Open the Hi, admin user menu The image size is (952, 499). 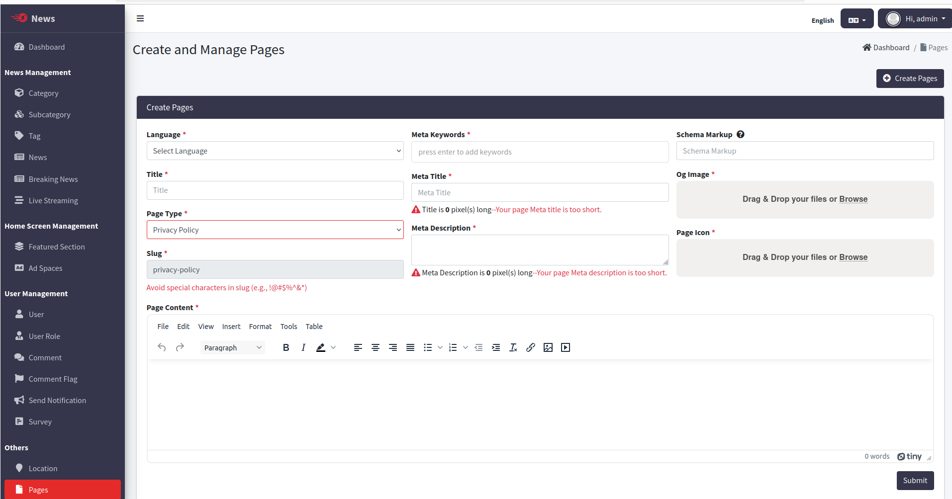click(x=915, y=19)
